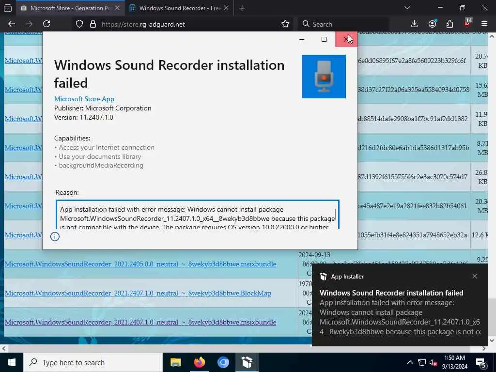
Task: Click the site padlock security icon
Action: click(93, 24)
